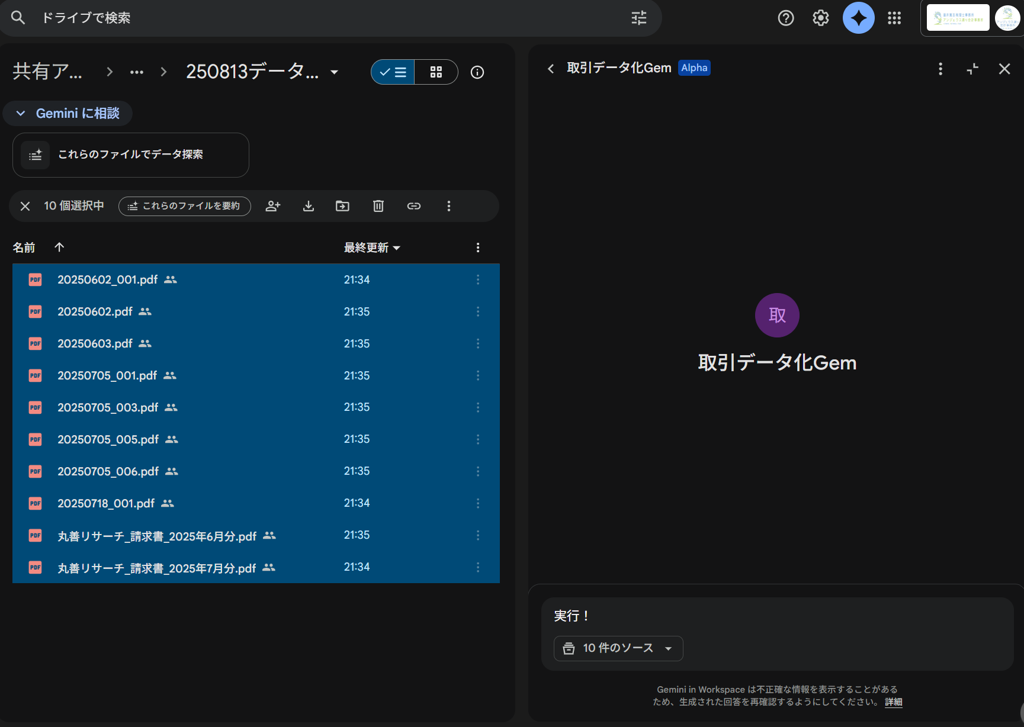The width and height of the screenshot is (1024, 727).
Task: Open more actions for 20250705_001.pdf
Action: click(478, 375)
